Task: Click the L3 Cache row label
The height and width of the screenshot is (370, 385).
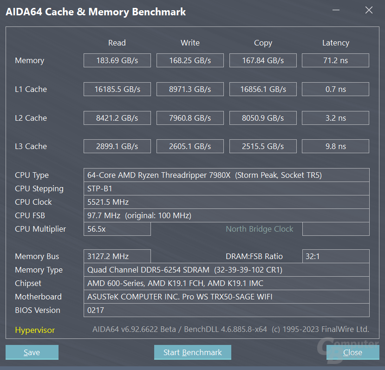Action: (31, 146)
